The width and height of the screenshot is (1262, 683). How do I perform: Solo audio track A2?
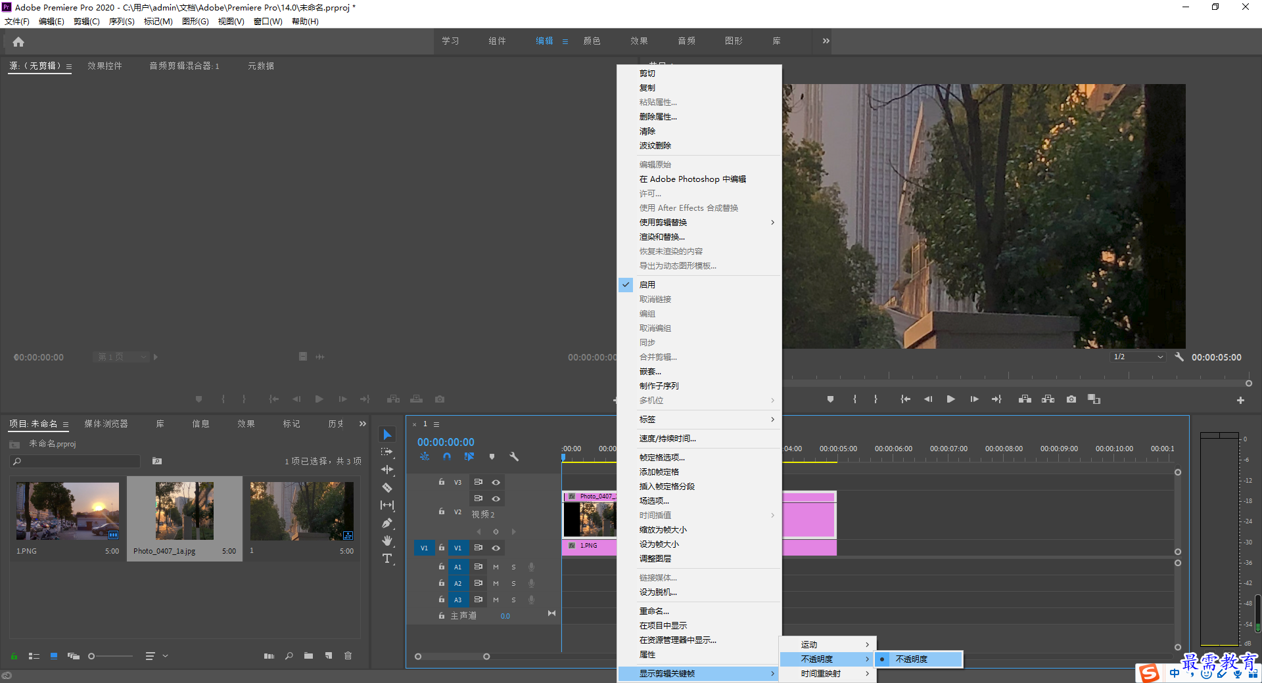click(513, 583)
